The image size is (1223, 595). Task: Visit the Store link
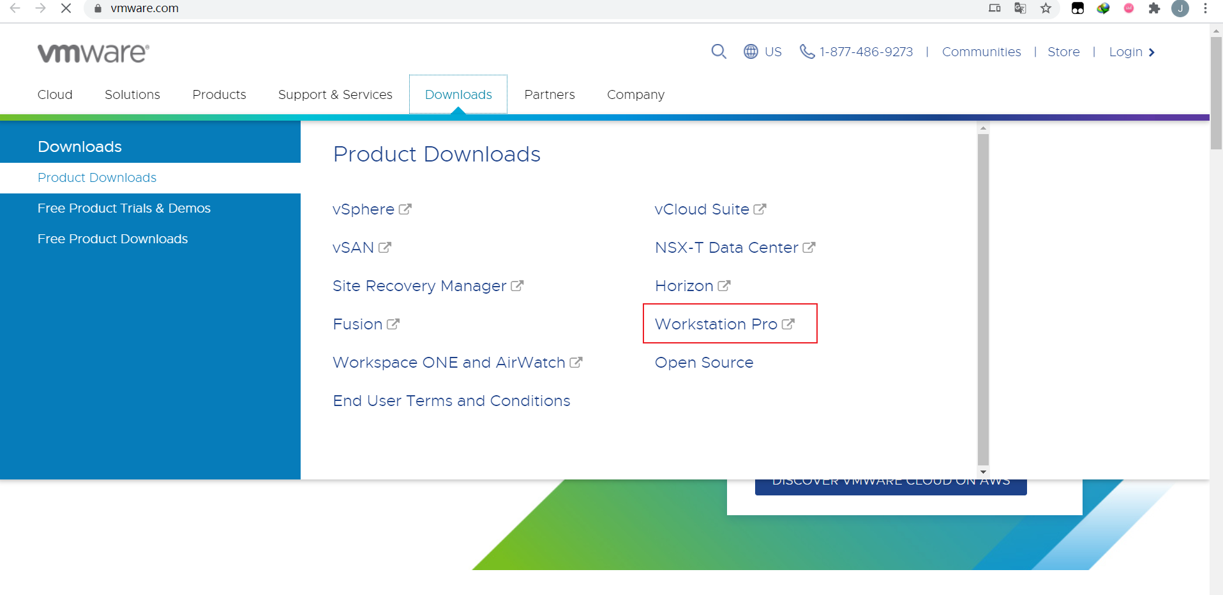click(x=1063, y=52)
